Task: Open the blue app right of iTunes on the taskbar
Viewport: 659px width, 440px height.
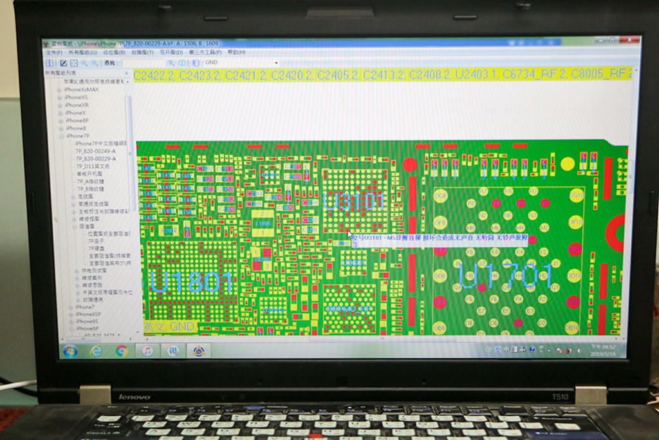Action: click(172, 350)
